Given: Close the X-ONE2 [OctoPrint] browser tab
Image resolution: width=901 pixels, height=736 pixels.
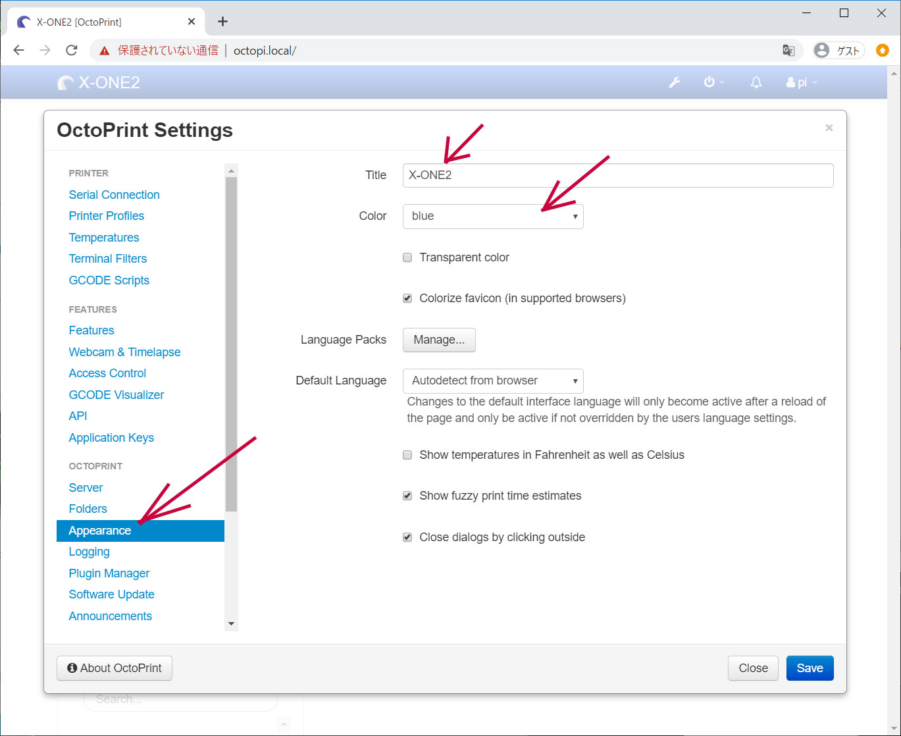Looking at the screenshot, I should point(192,22).
